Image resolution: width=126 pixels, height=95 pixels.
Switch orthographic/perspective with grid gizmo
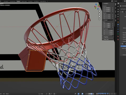click(99, 19)
